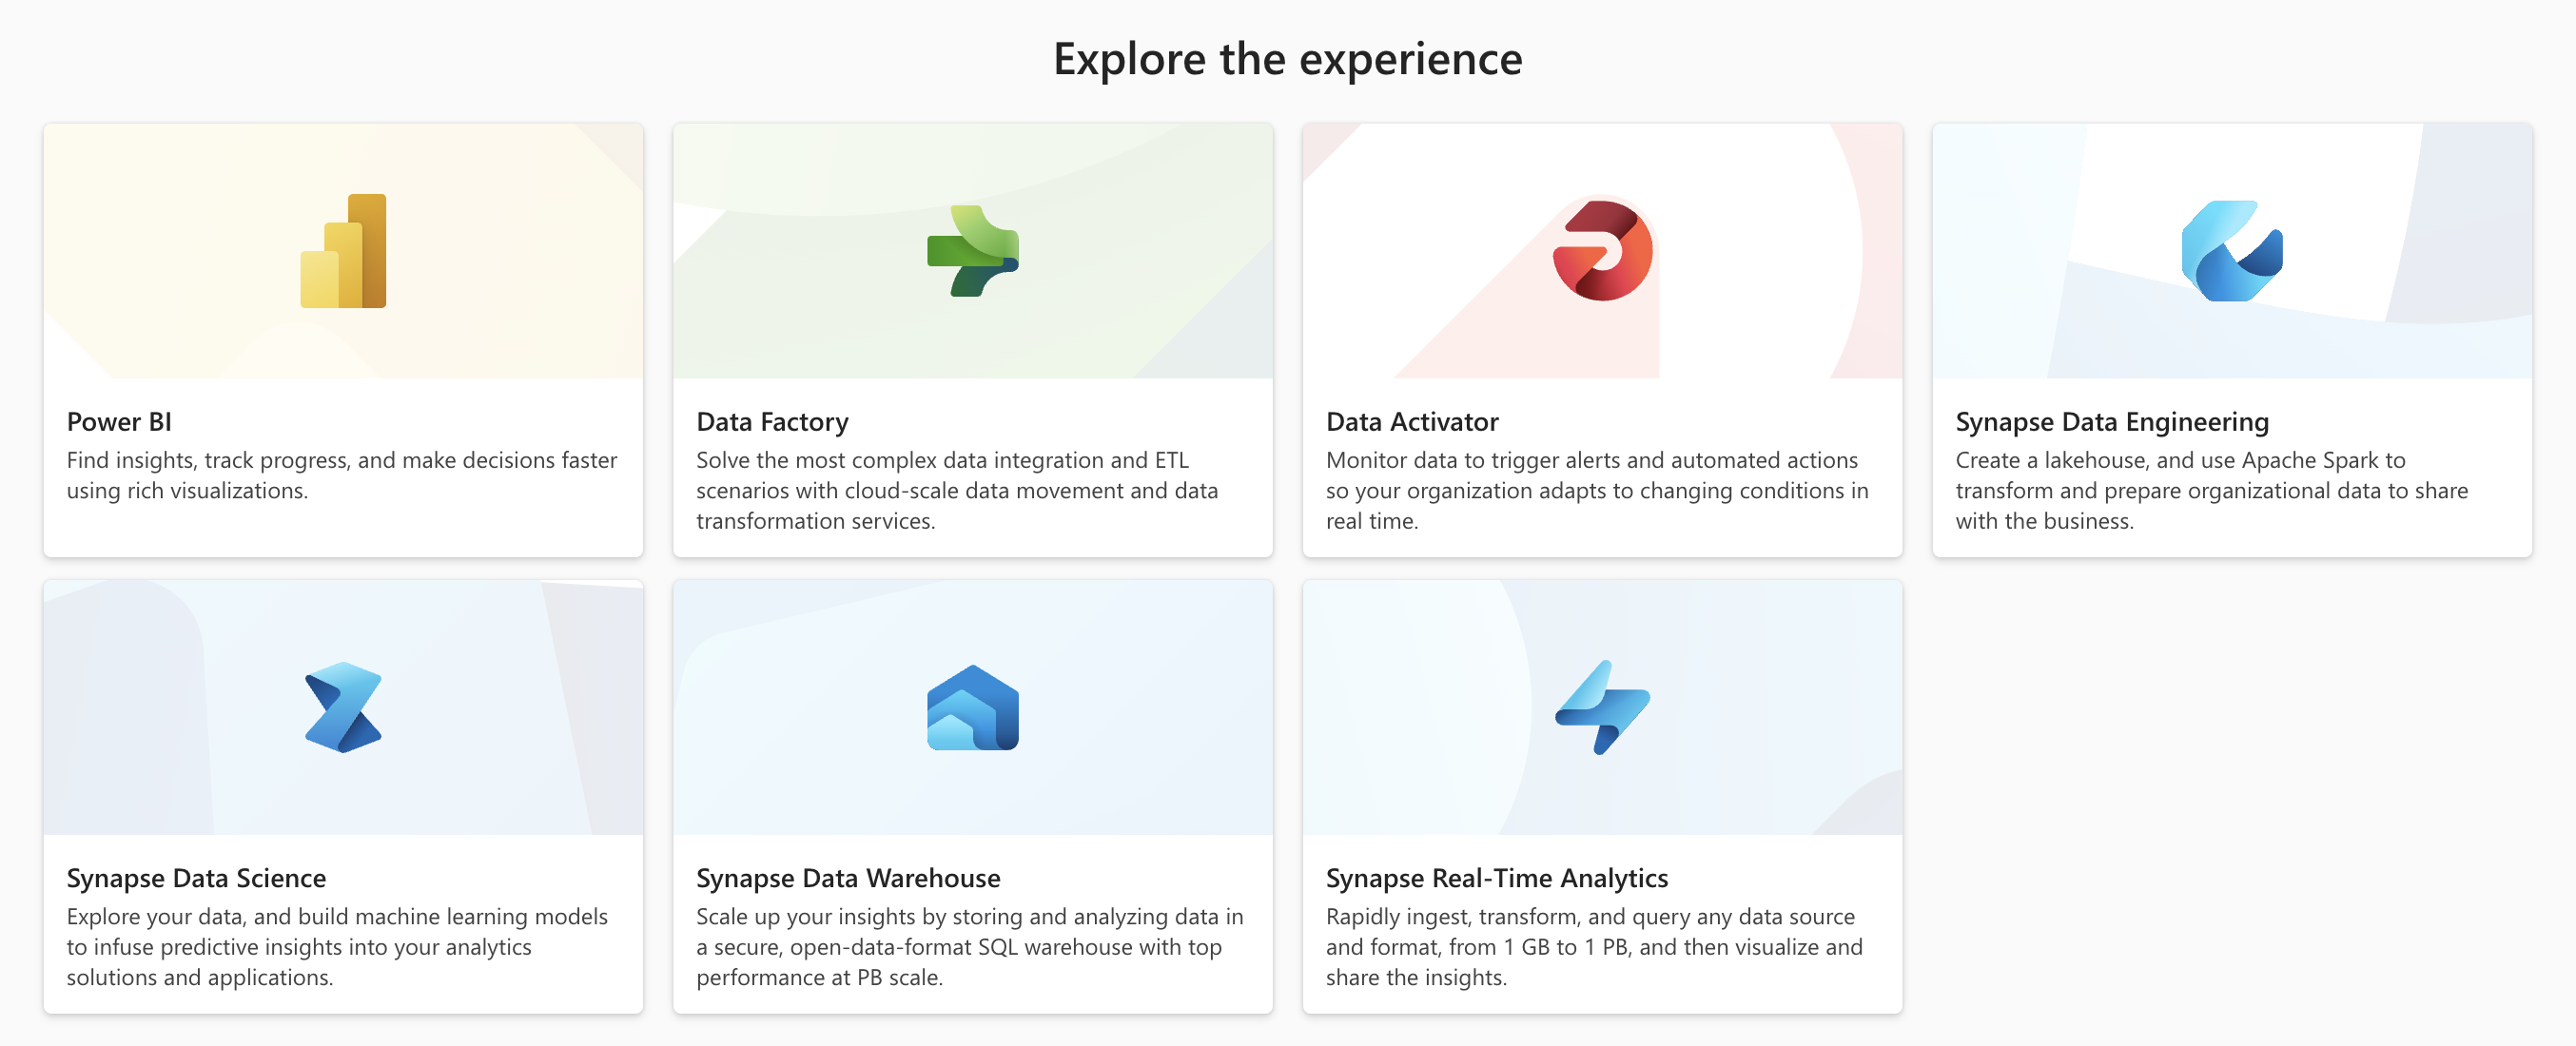Click the Power BI bar chart icon
2576x1046 pixels.
[x=343, y=251]
